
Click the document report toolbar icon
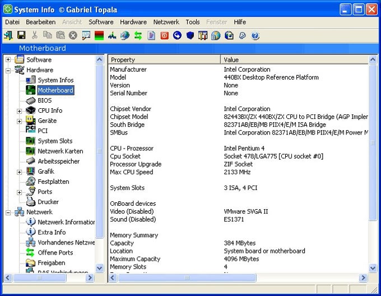click(151, 35)
